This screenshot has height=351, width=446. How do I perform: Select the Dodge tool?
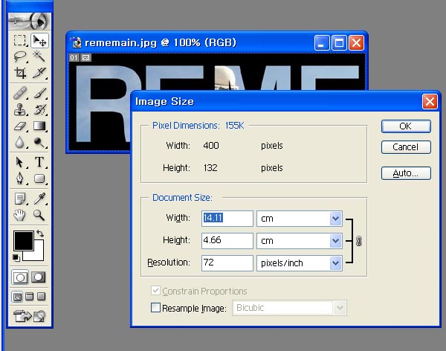coord(39,142)
